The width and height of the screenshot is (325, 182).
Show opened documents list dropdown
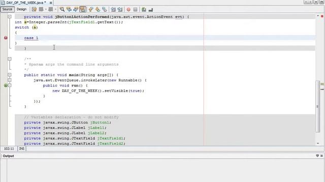(316, 2)
